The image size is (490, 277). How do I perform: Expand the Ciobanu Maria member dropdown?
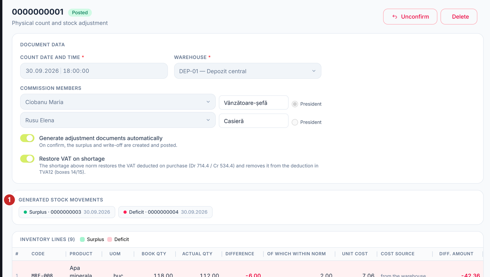coord(118,102)
